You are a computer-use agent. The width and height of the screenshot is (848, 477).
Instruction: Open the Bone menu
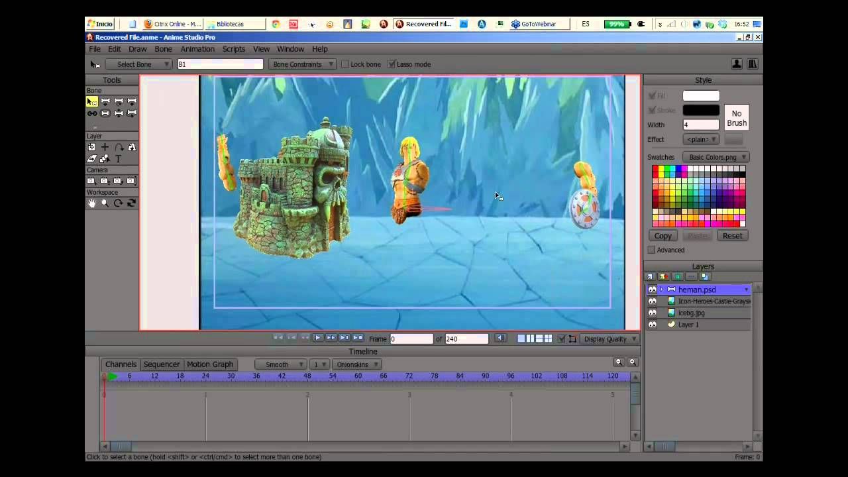(163, 49)
